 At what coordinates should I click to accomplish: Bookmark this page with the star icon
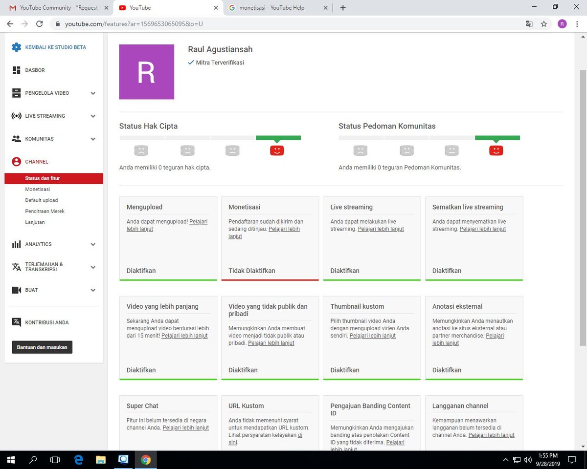point(543,23)
